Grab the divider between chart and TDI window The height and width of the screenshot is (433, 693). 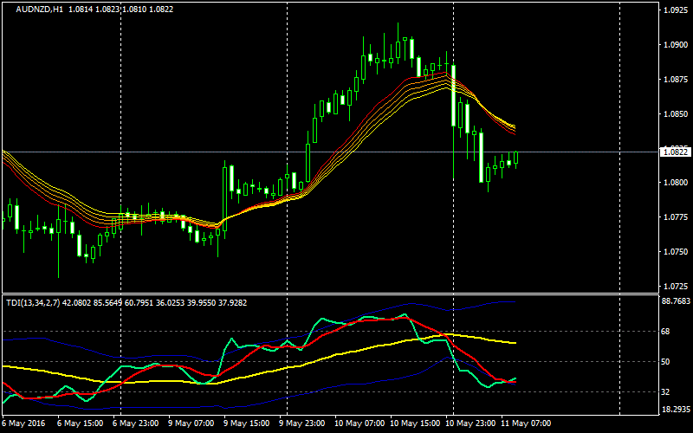coord(329,294)
